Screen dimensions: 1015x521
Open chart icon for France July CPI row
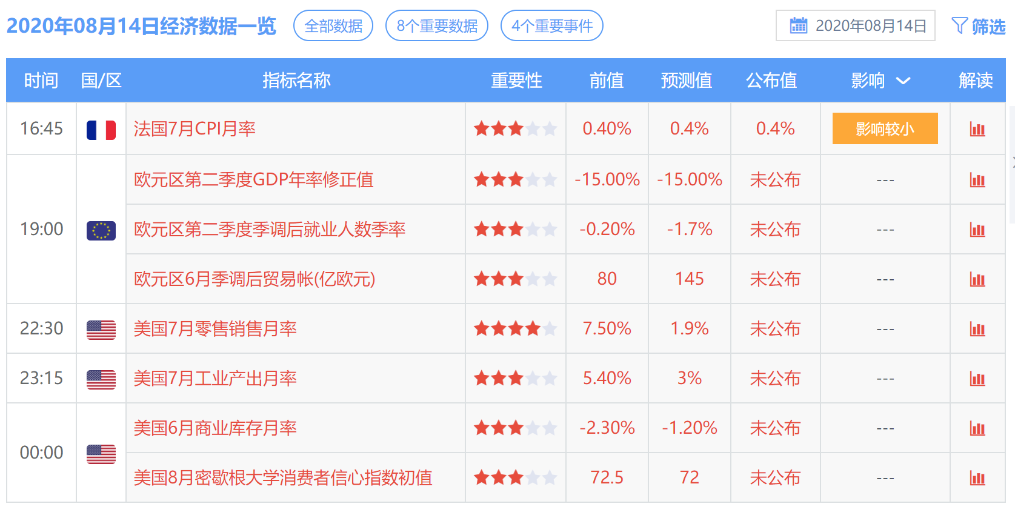(x=977, y=129)
